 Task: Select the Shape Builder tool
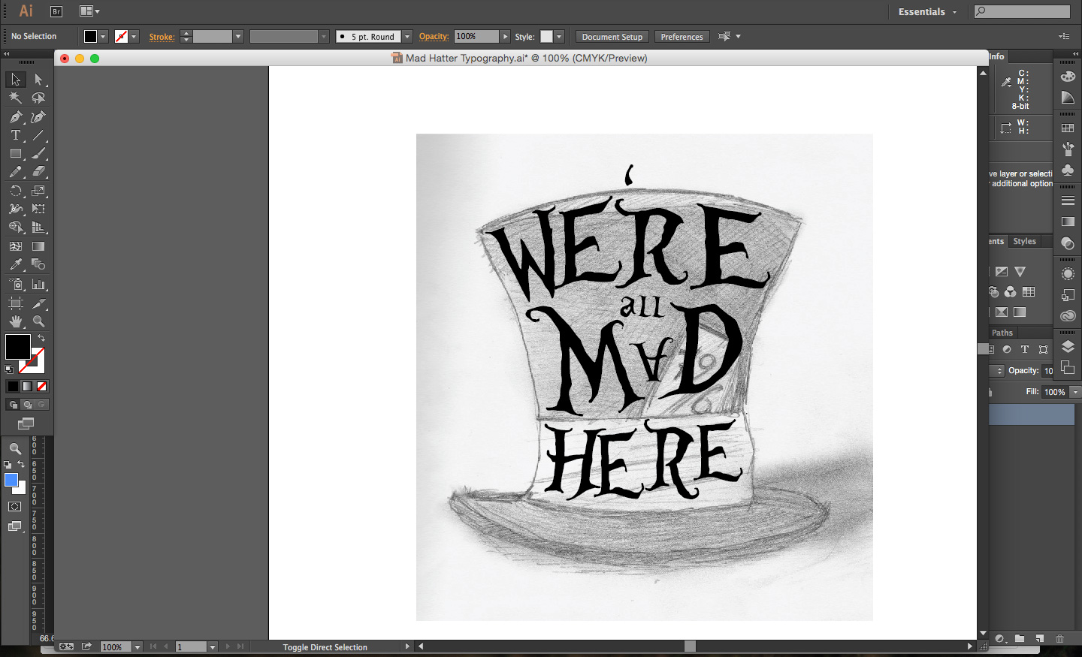[15, 227]
